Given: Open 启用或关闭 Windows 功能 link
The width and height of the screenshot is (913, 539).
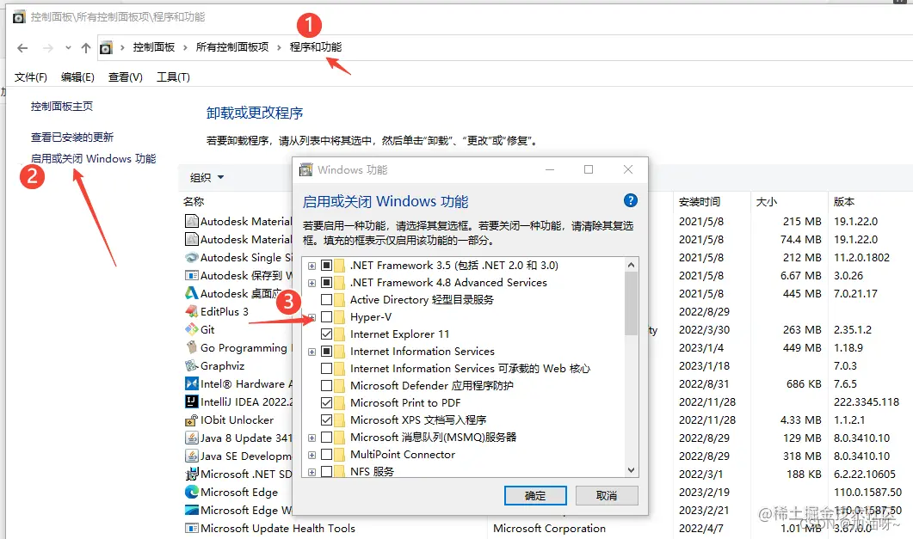Looking at the screenshot, I should coord(93,158).
